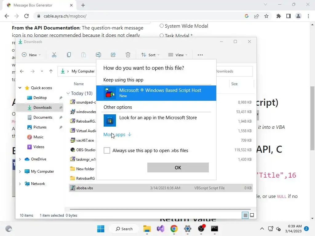The height and width of the screenshot is (236, 315).
Task: Collapse the Quick access tree node
Action: pos(20,88)
